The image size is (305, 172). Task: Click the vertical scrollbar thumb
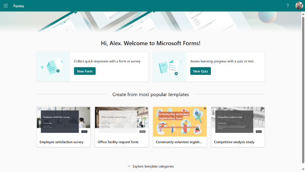pyautogui.click(x=303, y=90)
